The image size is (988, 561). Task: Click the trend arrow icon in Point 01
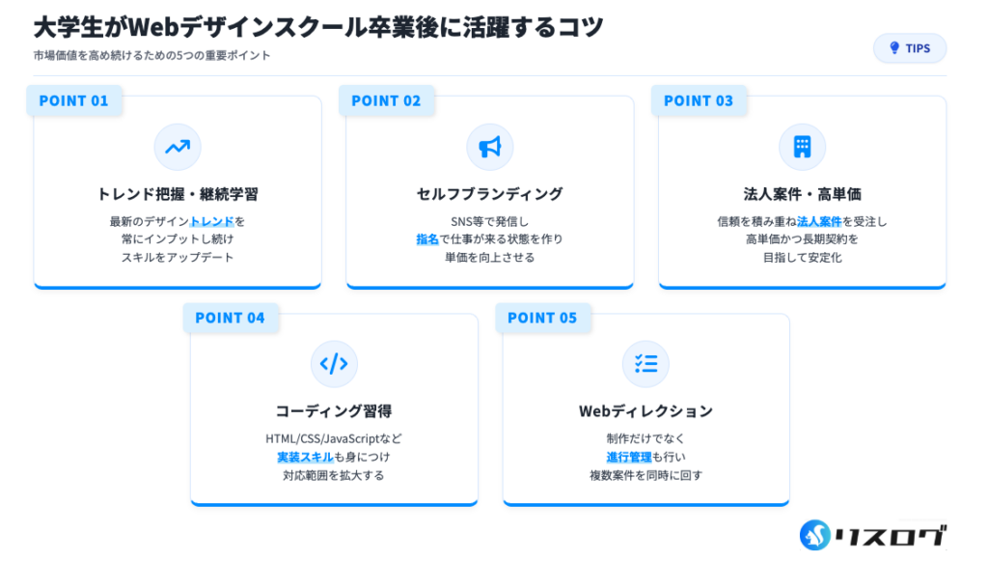(x=178, y=147)
